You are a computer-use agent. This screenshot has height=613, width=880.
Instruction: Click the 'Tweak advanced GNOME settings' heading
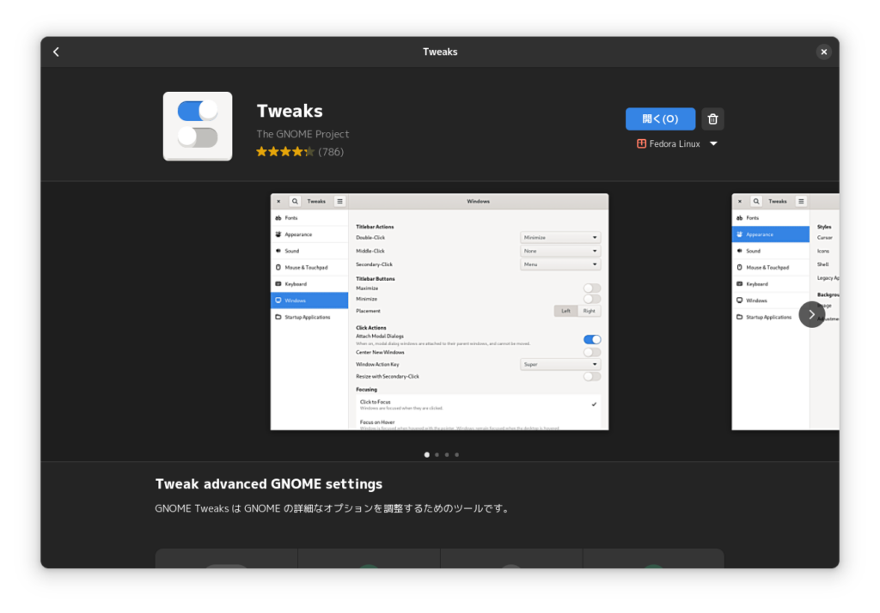(x=269, y=484)
